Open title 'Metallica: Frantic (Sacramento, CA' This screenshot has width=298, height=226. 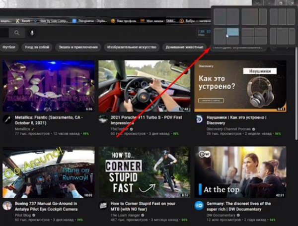[49, 120]
